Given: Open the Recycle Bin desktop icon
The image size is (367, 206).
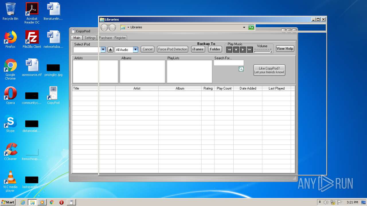Looking at the screenshot, I should (x=10, y=11).
